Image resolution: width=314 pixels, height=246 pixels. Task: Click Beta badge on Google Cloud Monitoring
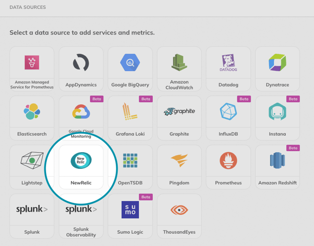(97, 99)
